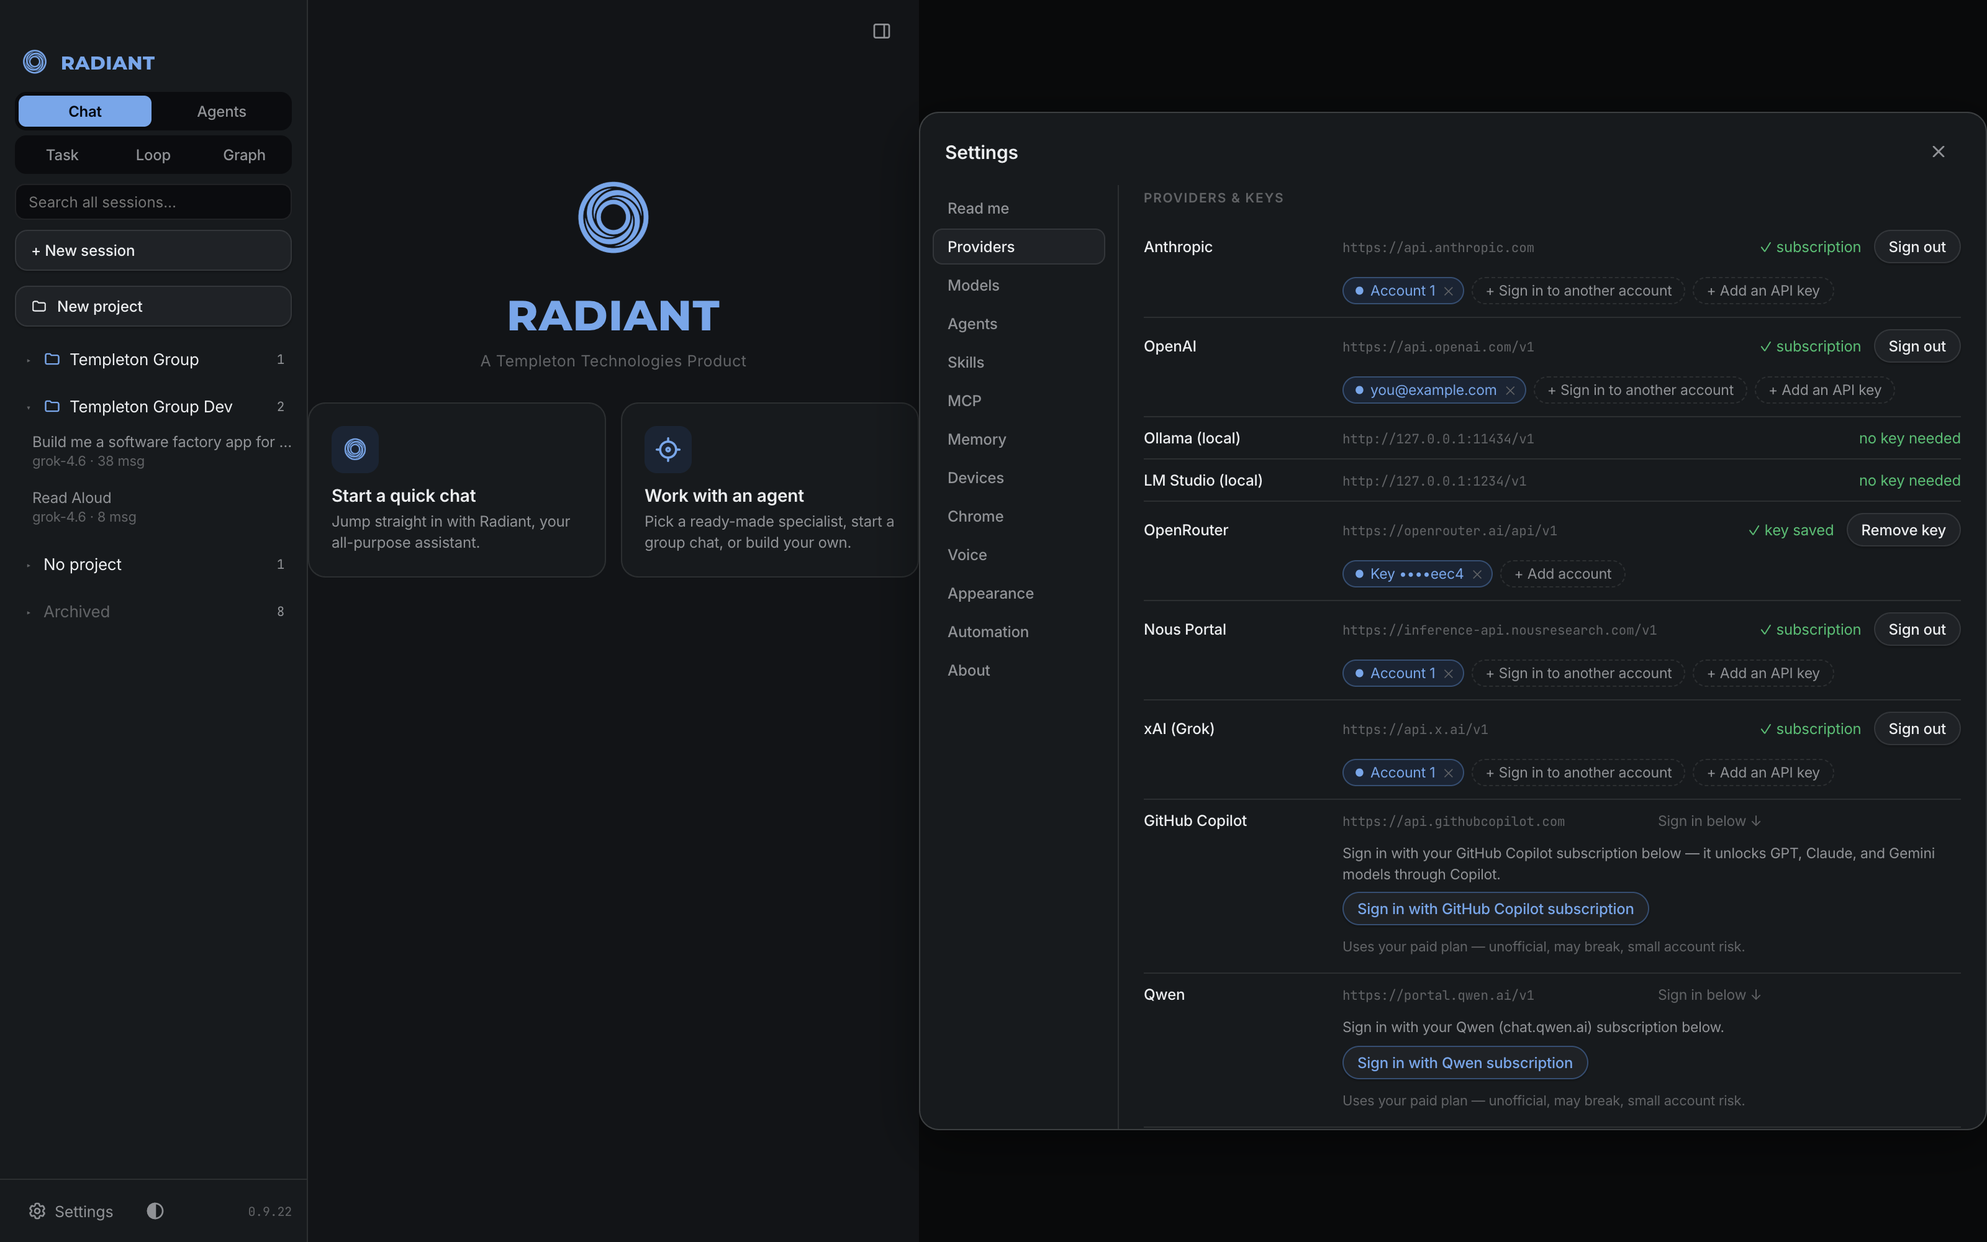
Task: Expand the Archived section
Action: pos(29,612)
